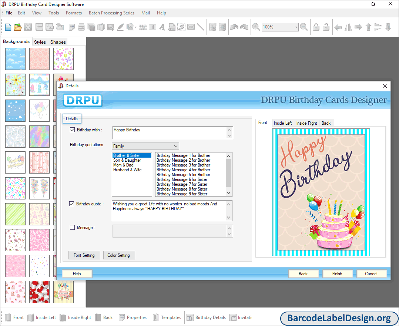Click the envelope mail icon

pyautogui.click(x=191, y=27)
